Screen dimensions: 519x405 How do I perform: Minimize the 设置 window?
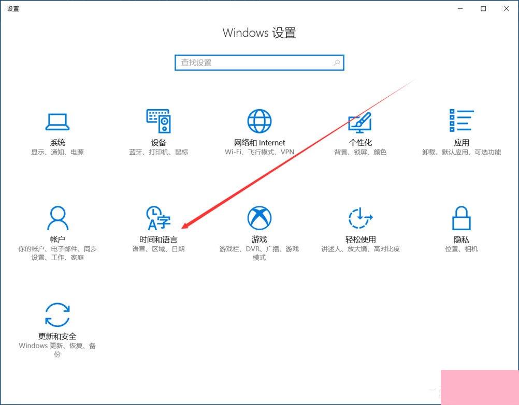tap(460, 9)
